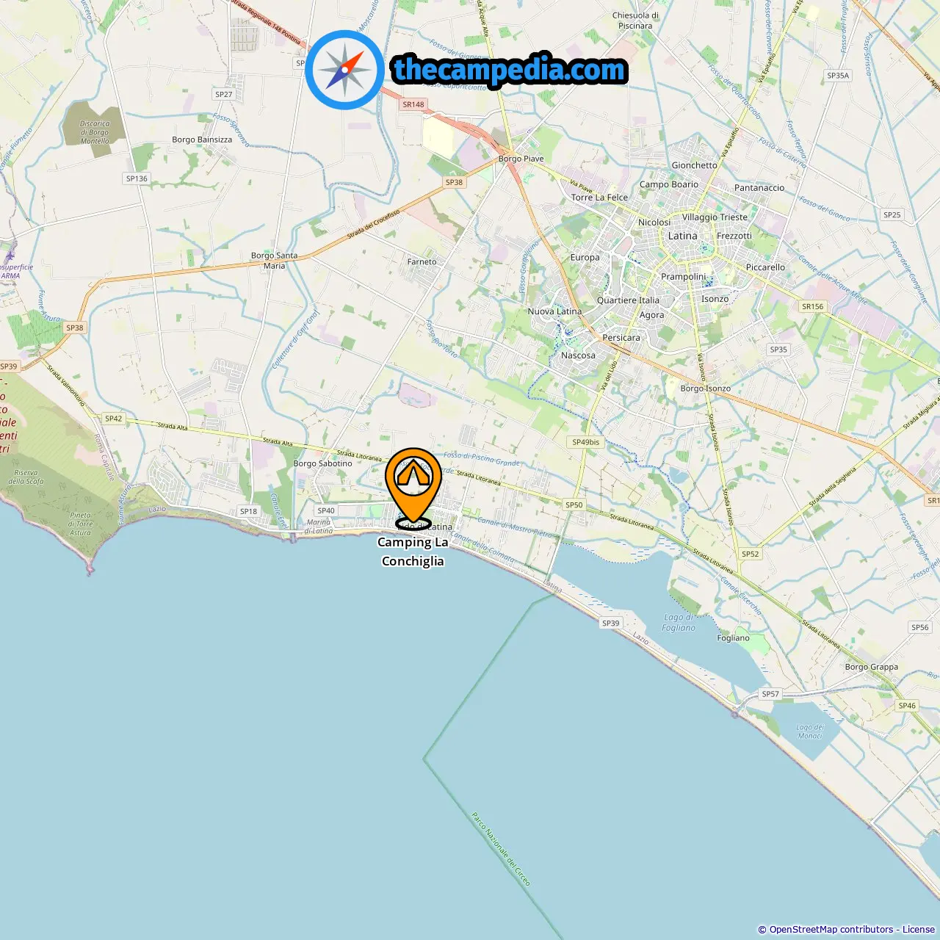The width and height of the screenshot is (940, 940).
Task: Select the Borgo Bainsizza place label
Action: tap(202, 140)
